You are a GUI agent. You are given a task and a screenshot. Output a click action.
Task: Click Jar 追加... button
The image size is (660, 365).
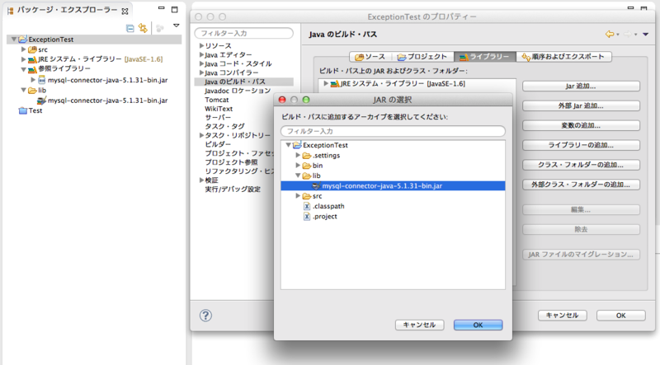[581, 87]
